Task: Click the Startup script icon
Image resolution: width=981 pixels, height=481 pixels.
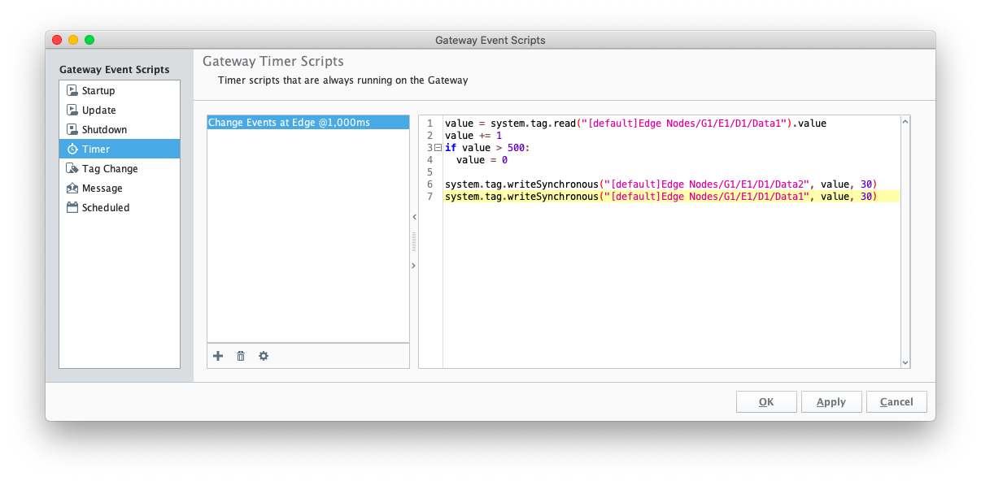Action: click(72, 91)
